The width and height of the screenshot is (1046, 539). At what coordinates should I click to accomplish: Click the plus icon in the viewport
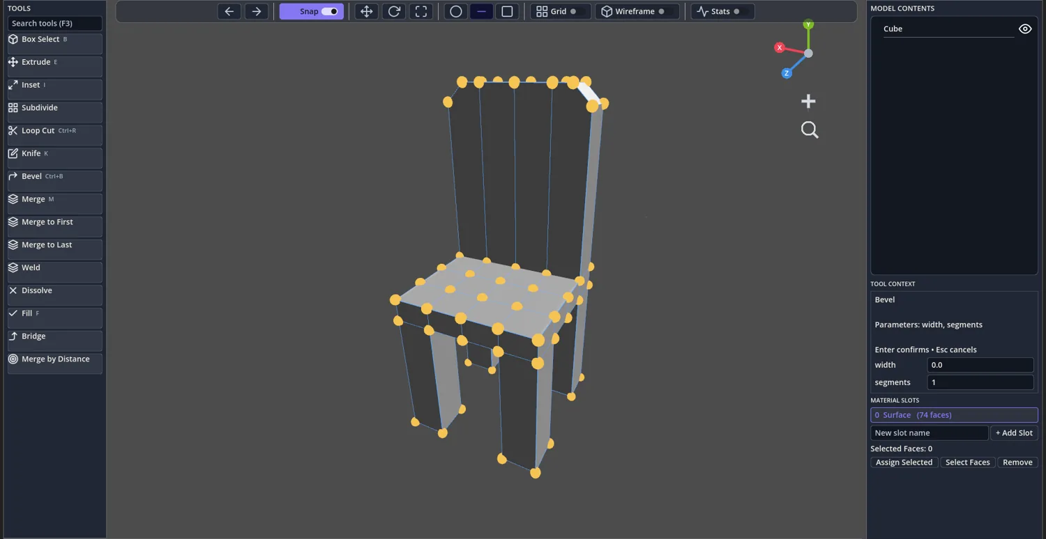click(x=808, y=102)
